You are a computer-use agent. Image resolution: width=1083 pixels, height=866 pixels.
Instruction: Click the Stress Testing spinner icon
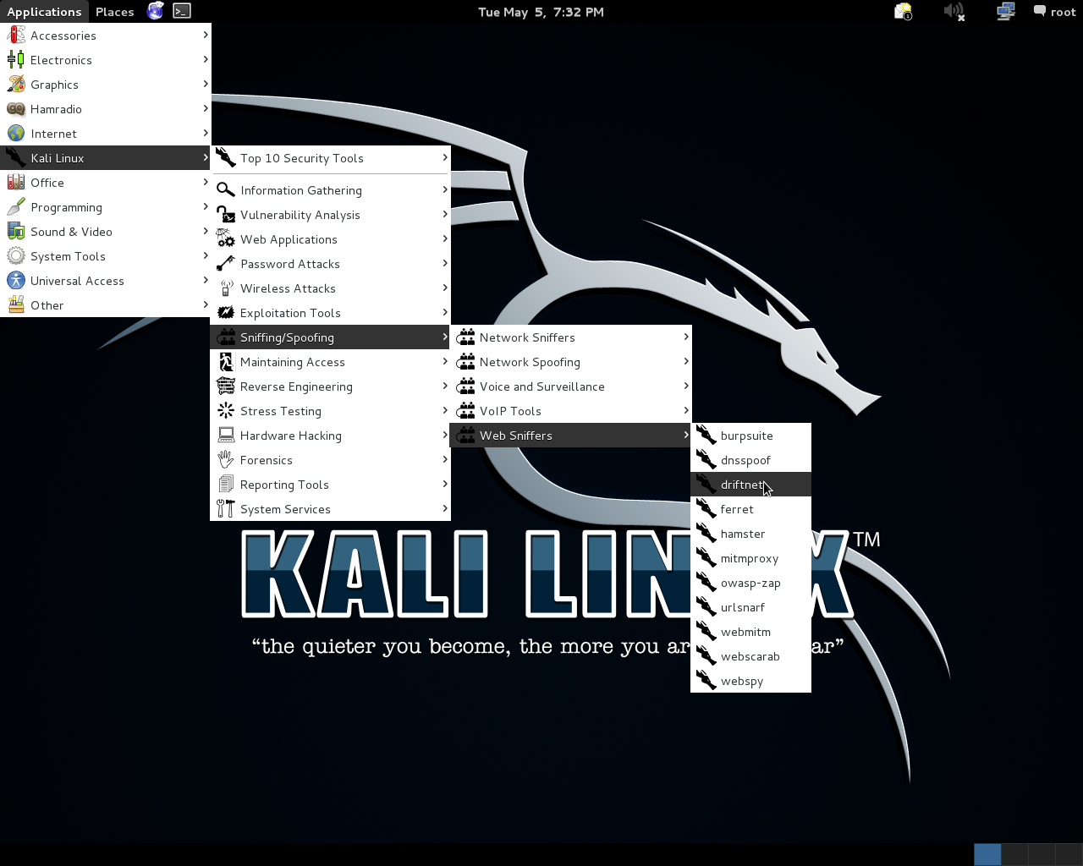click(226, 411)
